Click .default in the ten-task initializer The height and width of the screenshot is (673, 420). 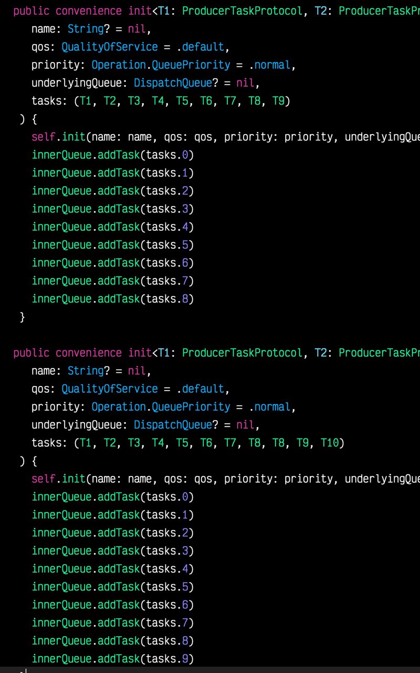[200, 389]
